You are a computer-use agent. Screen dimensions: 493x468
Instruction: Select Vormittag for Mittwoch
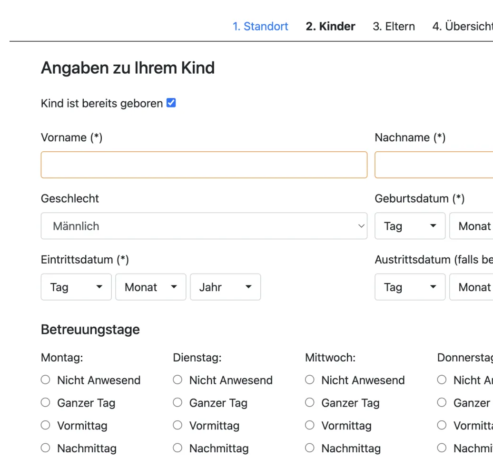point(310,425)
